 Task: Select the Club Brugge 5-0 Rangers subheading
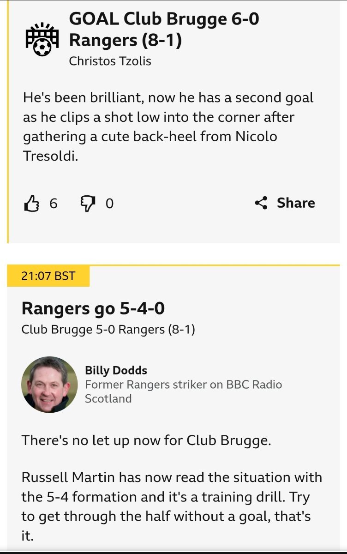pos(108,330)
